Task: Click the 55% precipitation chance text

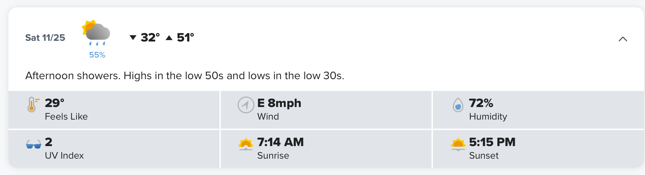Action: pyautogui.click(x=97, y=55)
